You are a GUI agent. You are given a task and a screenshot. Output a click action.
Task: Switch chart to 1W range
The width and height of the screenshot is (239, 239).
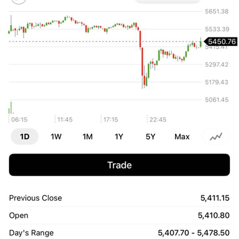click(x=56, y=137)
